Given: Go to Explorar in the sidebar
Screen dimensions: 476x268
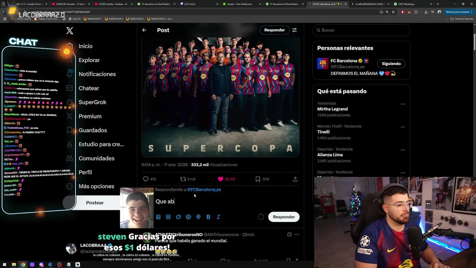Looking at the screenshot, I should coord(89,60).
